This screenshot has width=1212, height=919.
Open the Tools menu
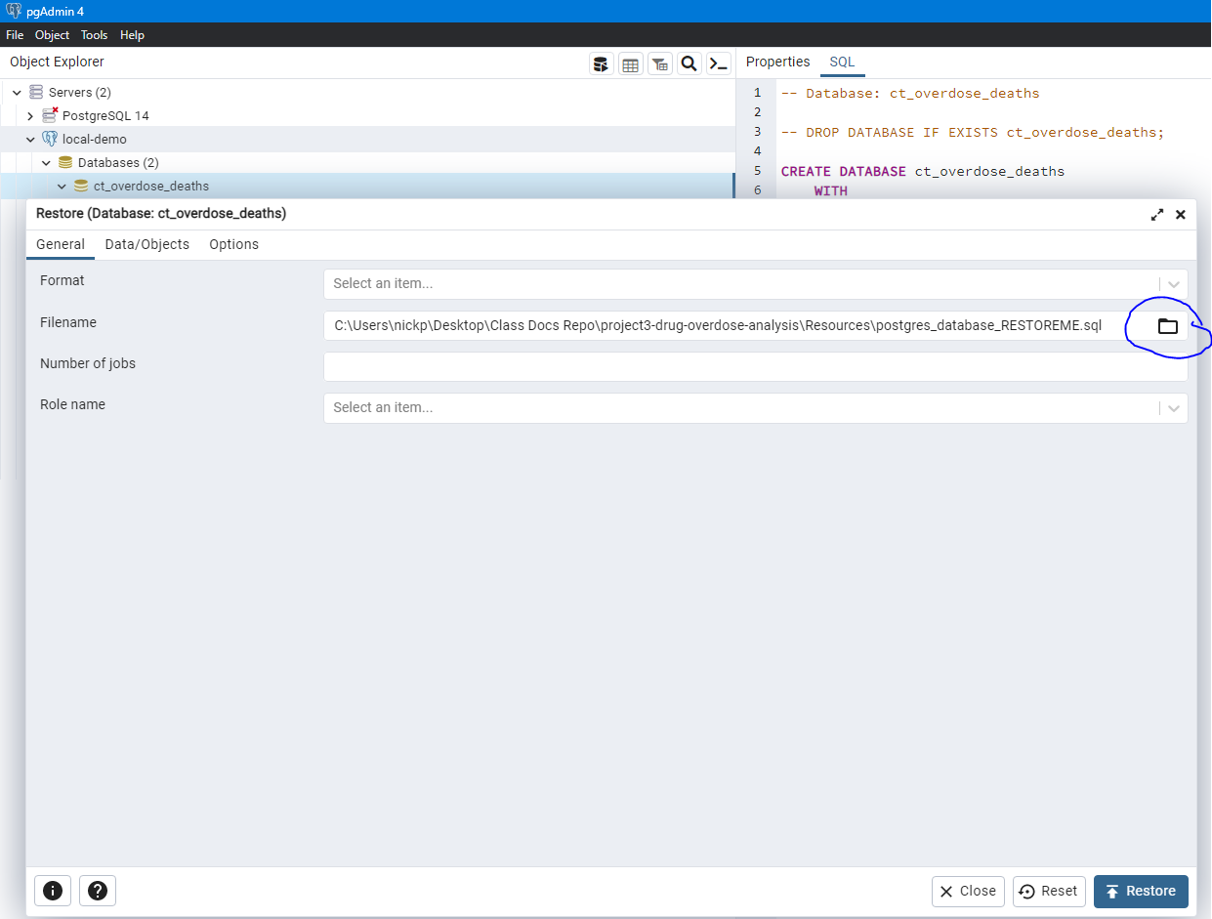pyautogui.click(x=95, y=35)
